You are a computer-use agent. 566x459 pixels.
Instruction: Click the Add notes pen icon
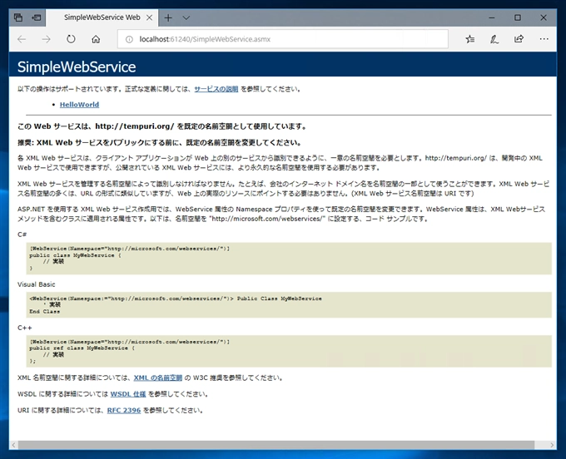494,39
